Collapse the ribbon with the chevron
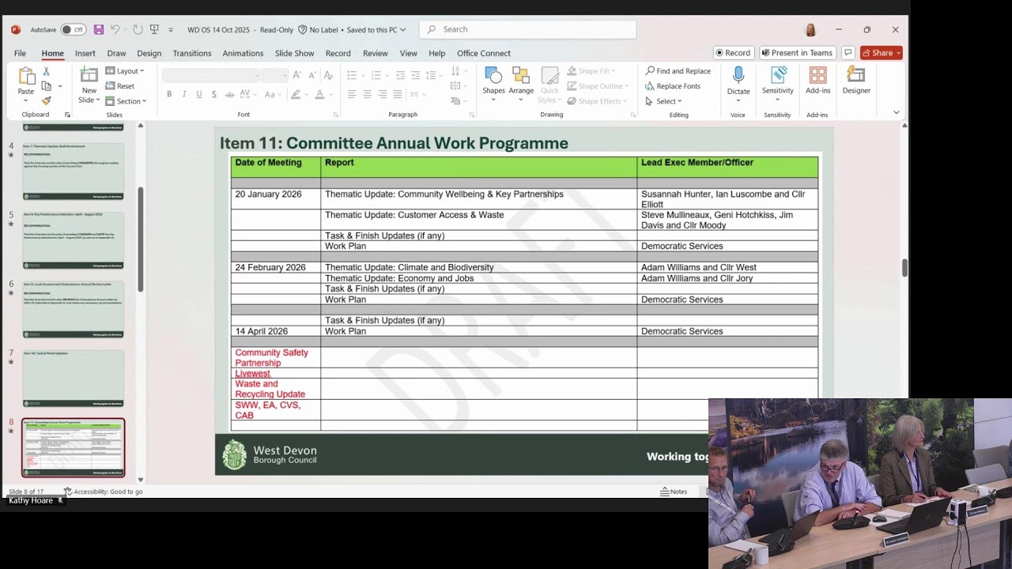 coord(896,112)
